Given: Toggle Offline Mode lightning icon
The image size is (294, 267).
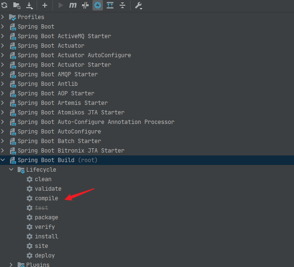Looking at the screenshot, I should point(98,5).
